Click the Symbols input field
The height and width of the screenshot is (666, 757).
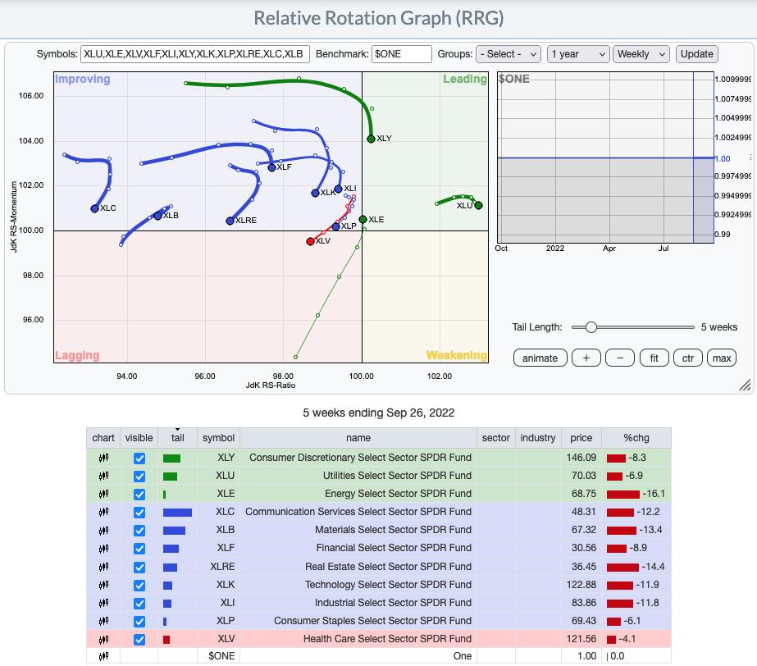[x=195, y=54]
